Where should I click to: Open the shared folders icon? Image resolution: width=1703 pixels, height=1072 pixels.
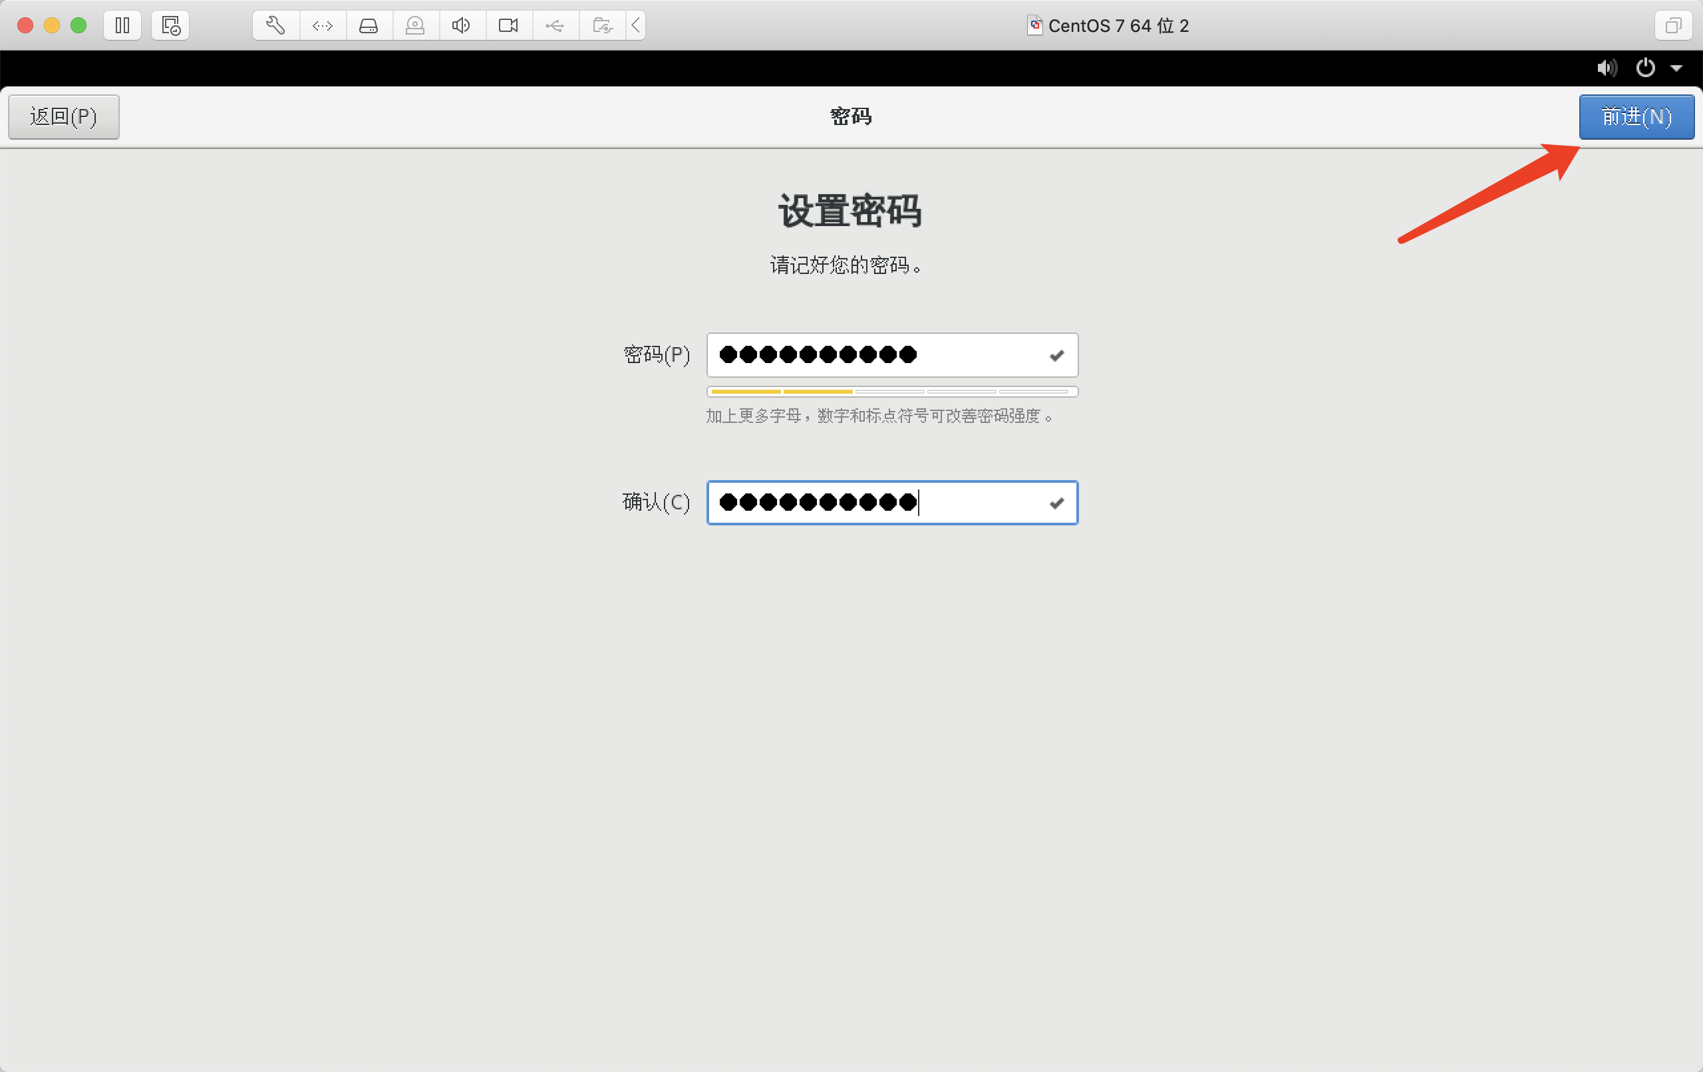point(602,25)
